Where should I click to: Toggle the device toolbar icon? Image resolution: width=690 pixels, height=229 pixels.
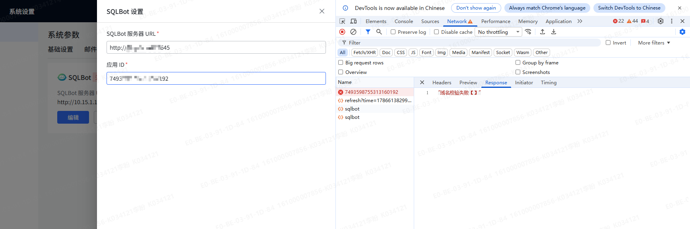click(x=353, y=21)
